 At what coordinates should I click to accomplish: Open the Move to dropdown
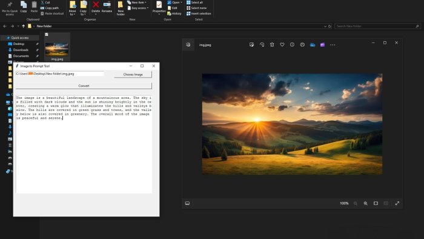tap(72, 8)
